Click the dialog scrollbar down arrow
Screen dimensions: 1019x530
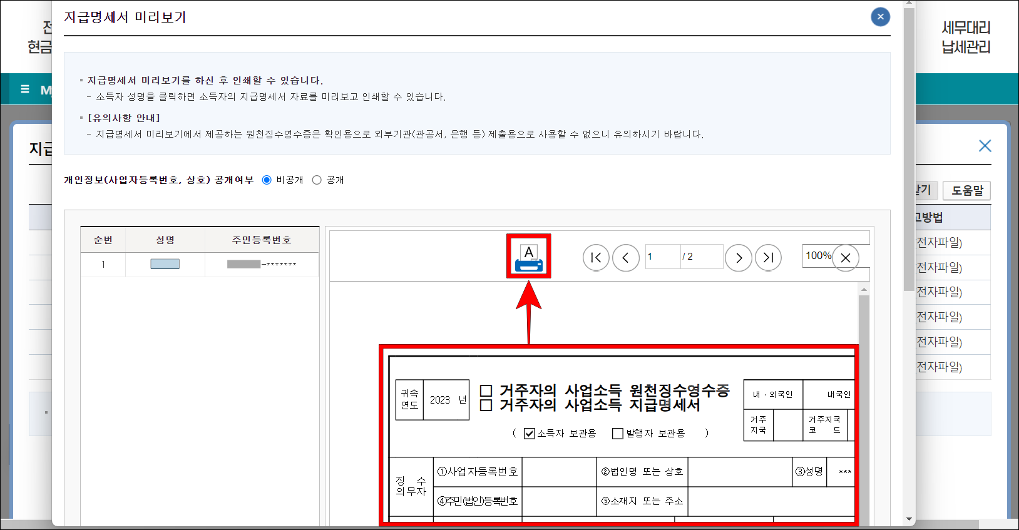pos(909,519)
